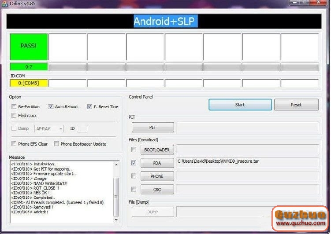This screenshot has height=234, width=331.
Task: Click the CSC file button
Action: coord(157,190)
